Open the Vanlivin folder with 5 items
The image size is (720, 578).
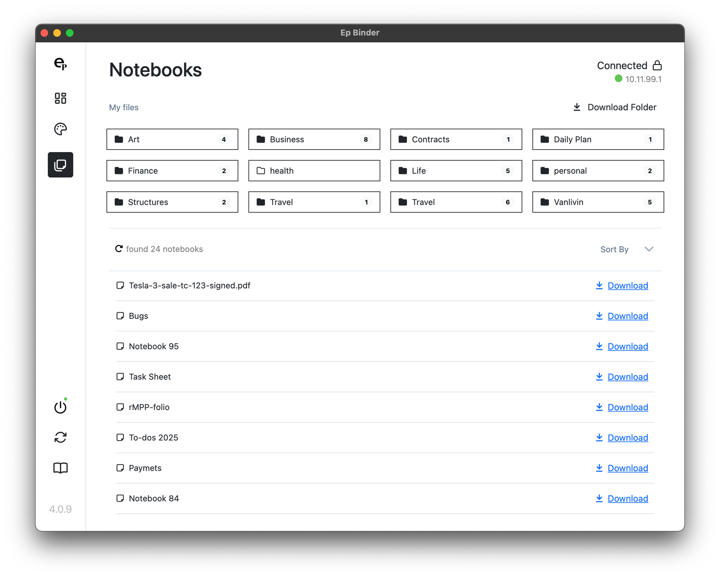(598, 202)
